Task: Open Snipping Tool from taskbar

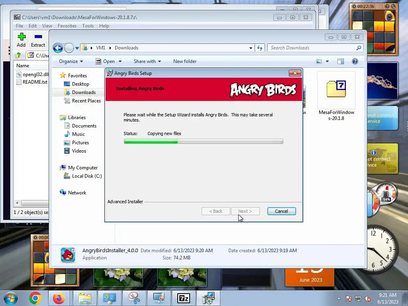Action: [134, 298]
